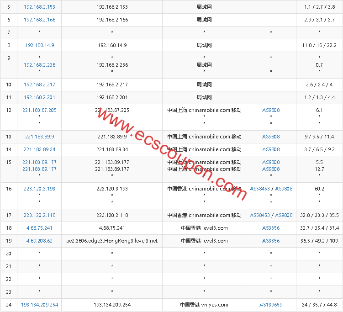The width and height of the screenshot is (343, 312).
Task: Select 中国香港 chinamobile.com 移动 in hop 17
Action: click(x=204, y=215)
